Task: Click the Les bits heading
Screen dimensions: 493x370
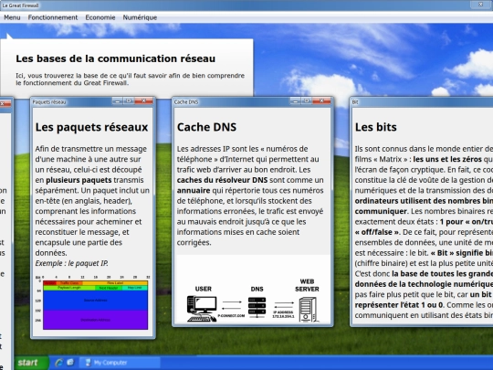Action: (376, 127)
